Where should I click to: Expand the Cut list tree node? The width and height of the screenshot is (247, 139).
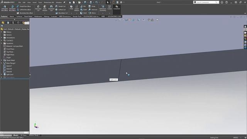coord(2,41)
